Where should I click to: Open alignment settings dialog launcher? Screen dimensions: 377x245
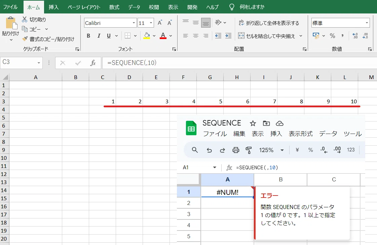[x=305, y=49]
